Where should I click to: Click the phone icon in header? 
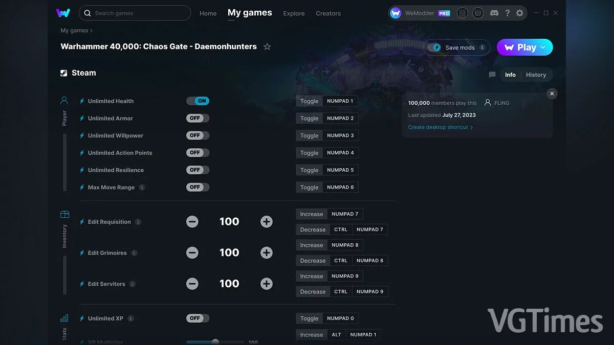click(463, 13)
